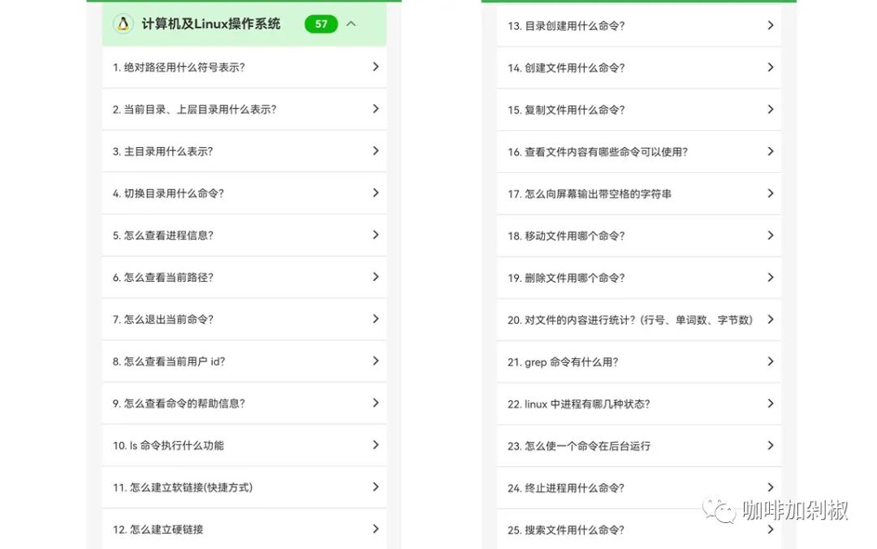Open question 18. 移动文件用哪个命令?
The image size is (877, 549).
pyautogui.click(x=639, y=236)
